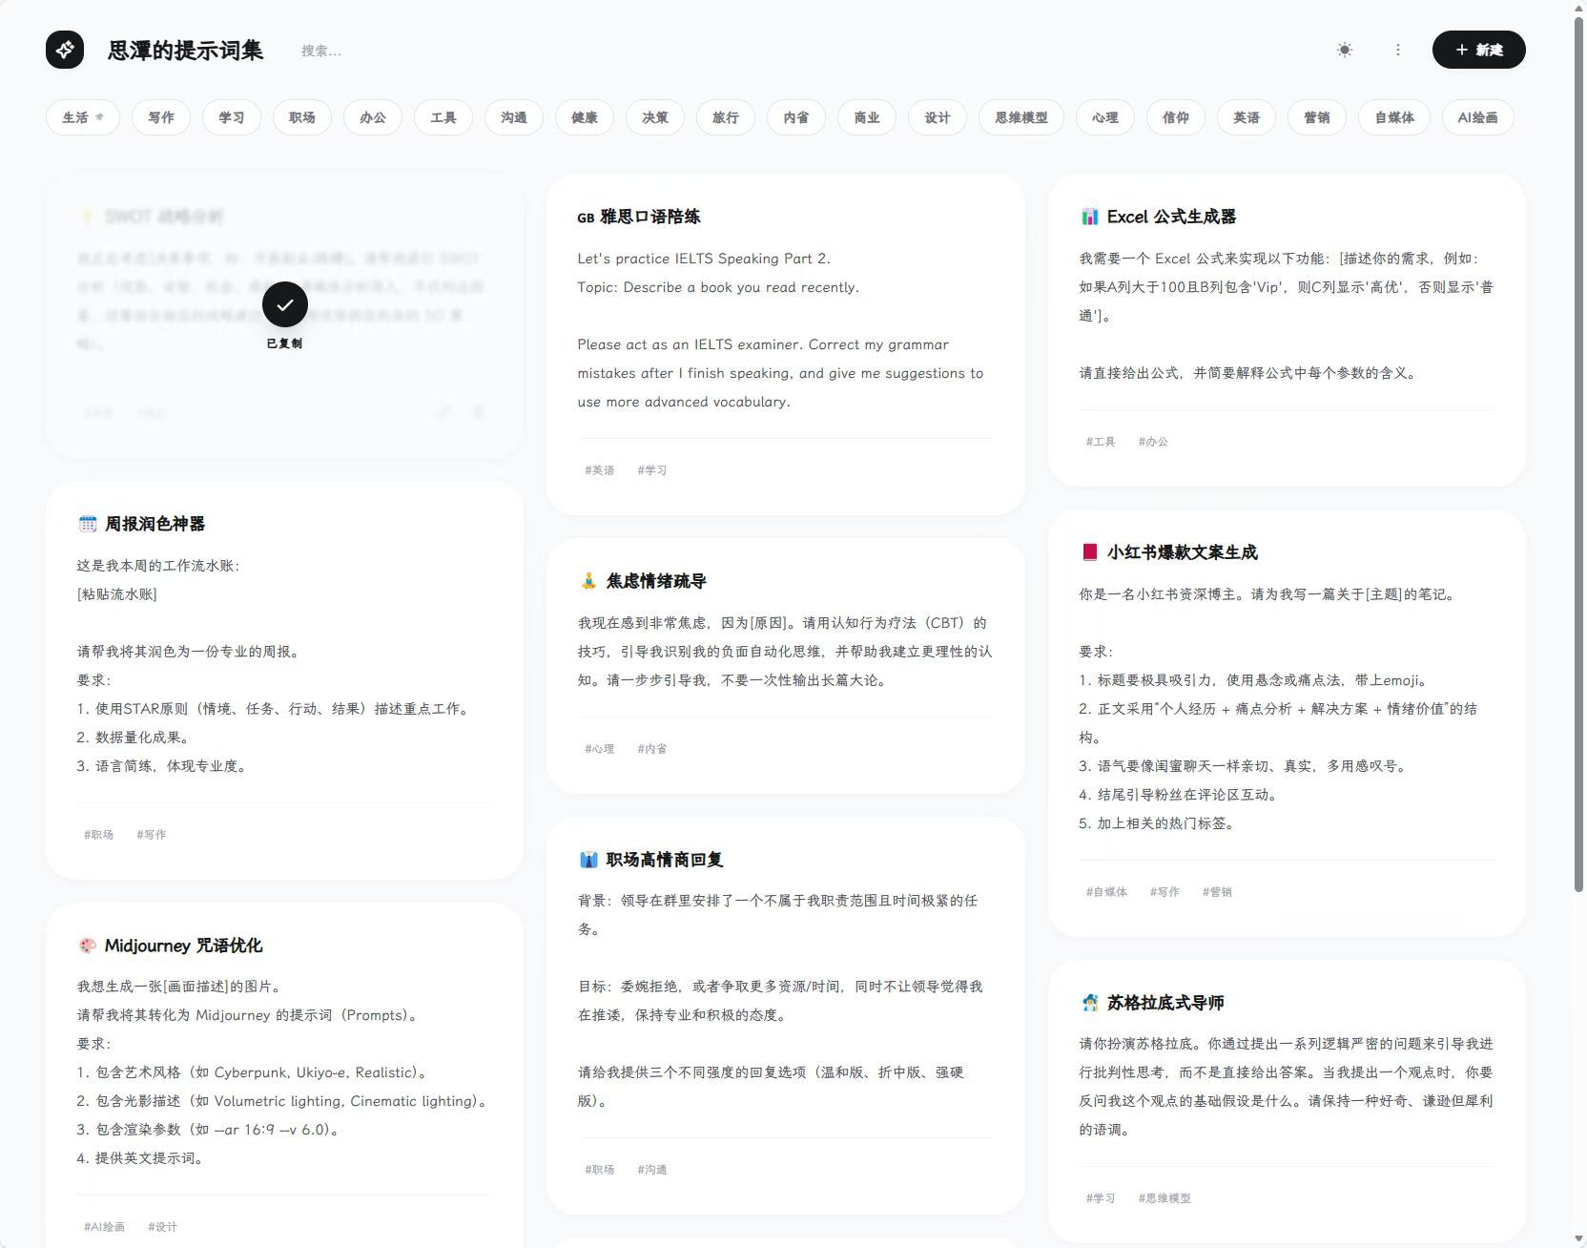
Task: Open the three-dot more options menu
Action: pyautogui.click(x=1398, y=50)
